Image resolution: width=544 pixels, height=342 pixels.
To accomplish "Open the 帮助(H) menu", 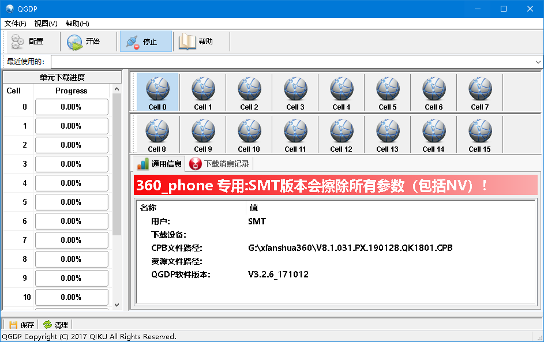I will tap(77, 23).
